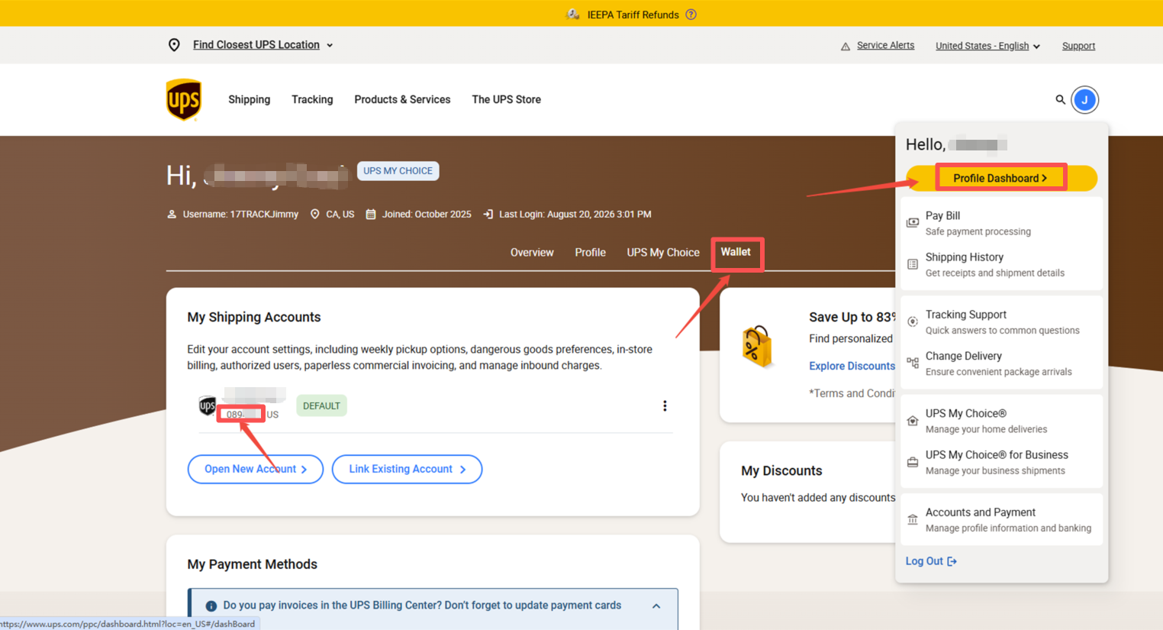Click the location pin icon near Find Closest
The image size is (1163, 630).
pyautogui.click(x=174, y=45)
